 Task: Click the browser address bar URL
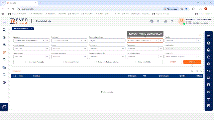(x=28, y=9)
